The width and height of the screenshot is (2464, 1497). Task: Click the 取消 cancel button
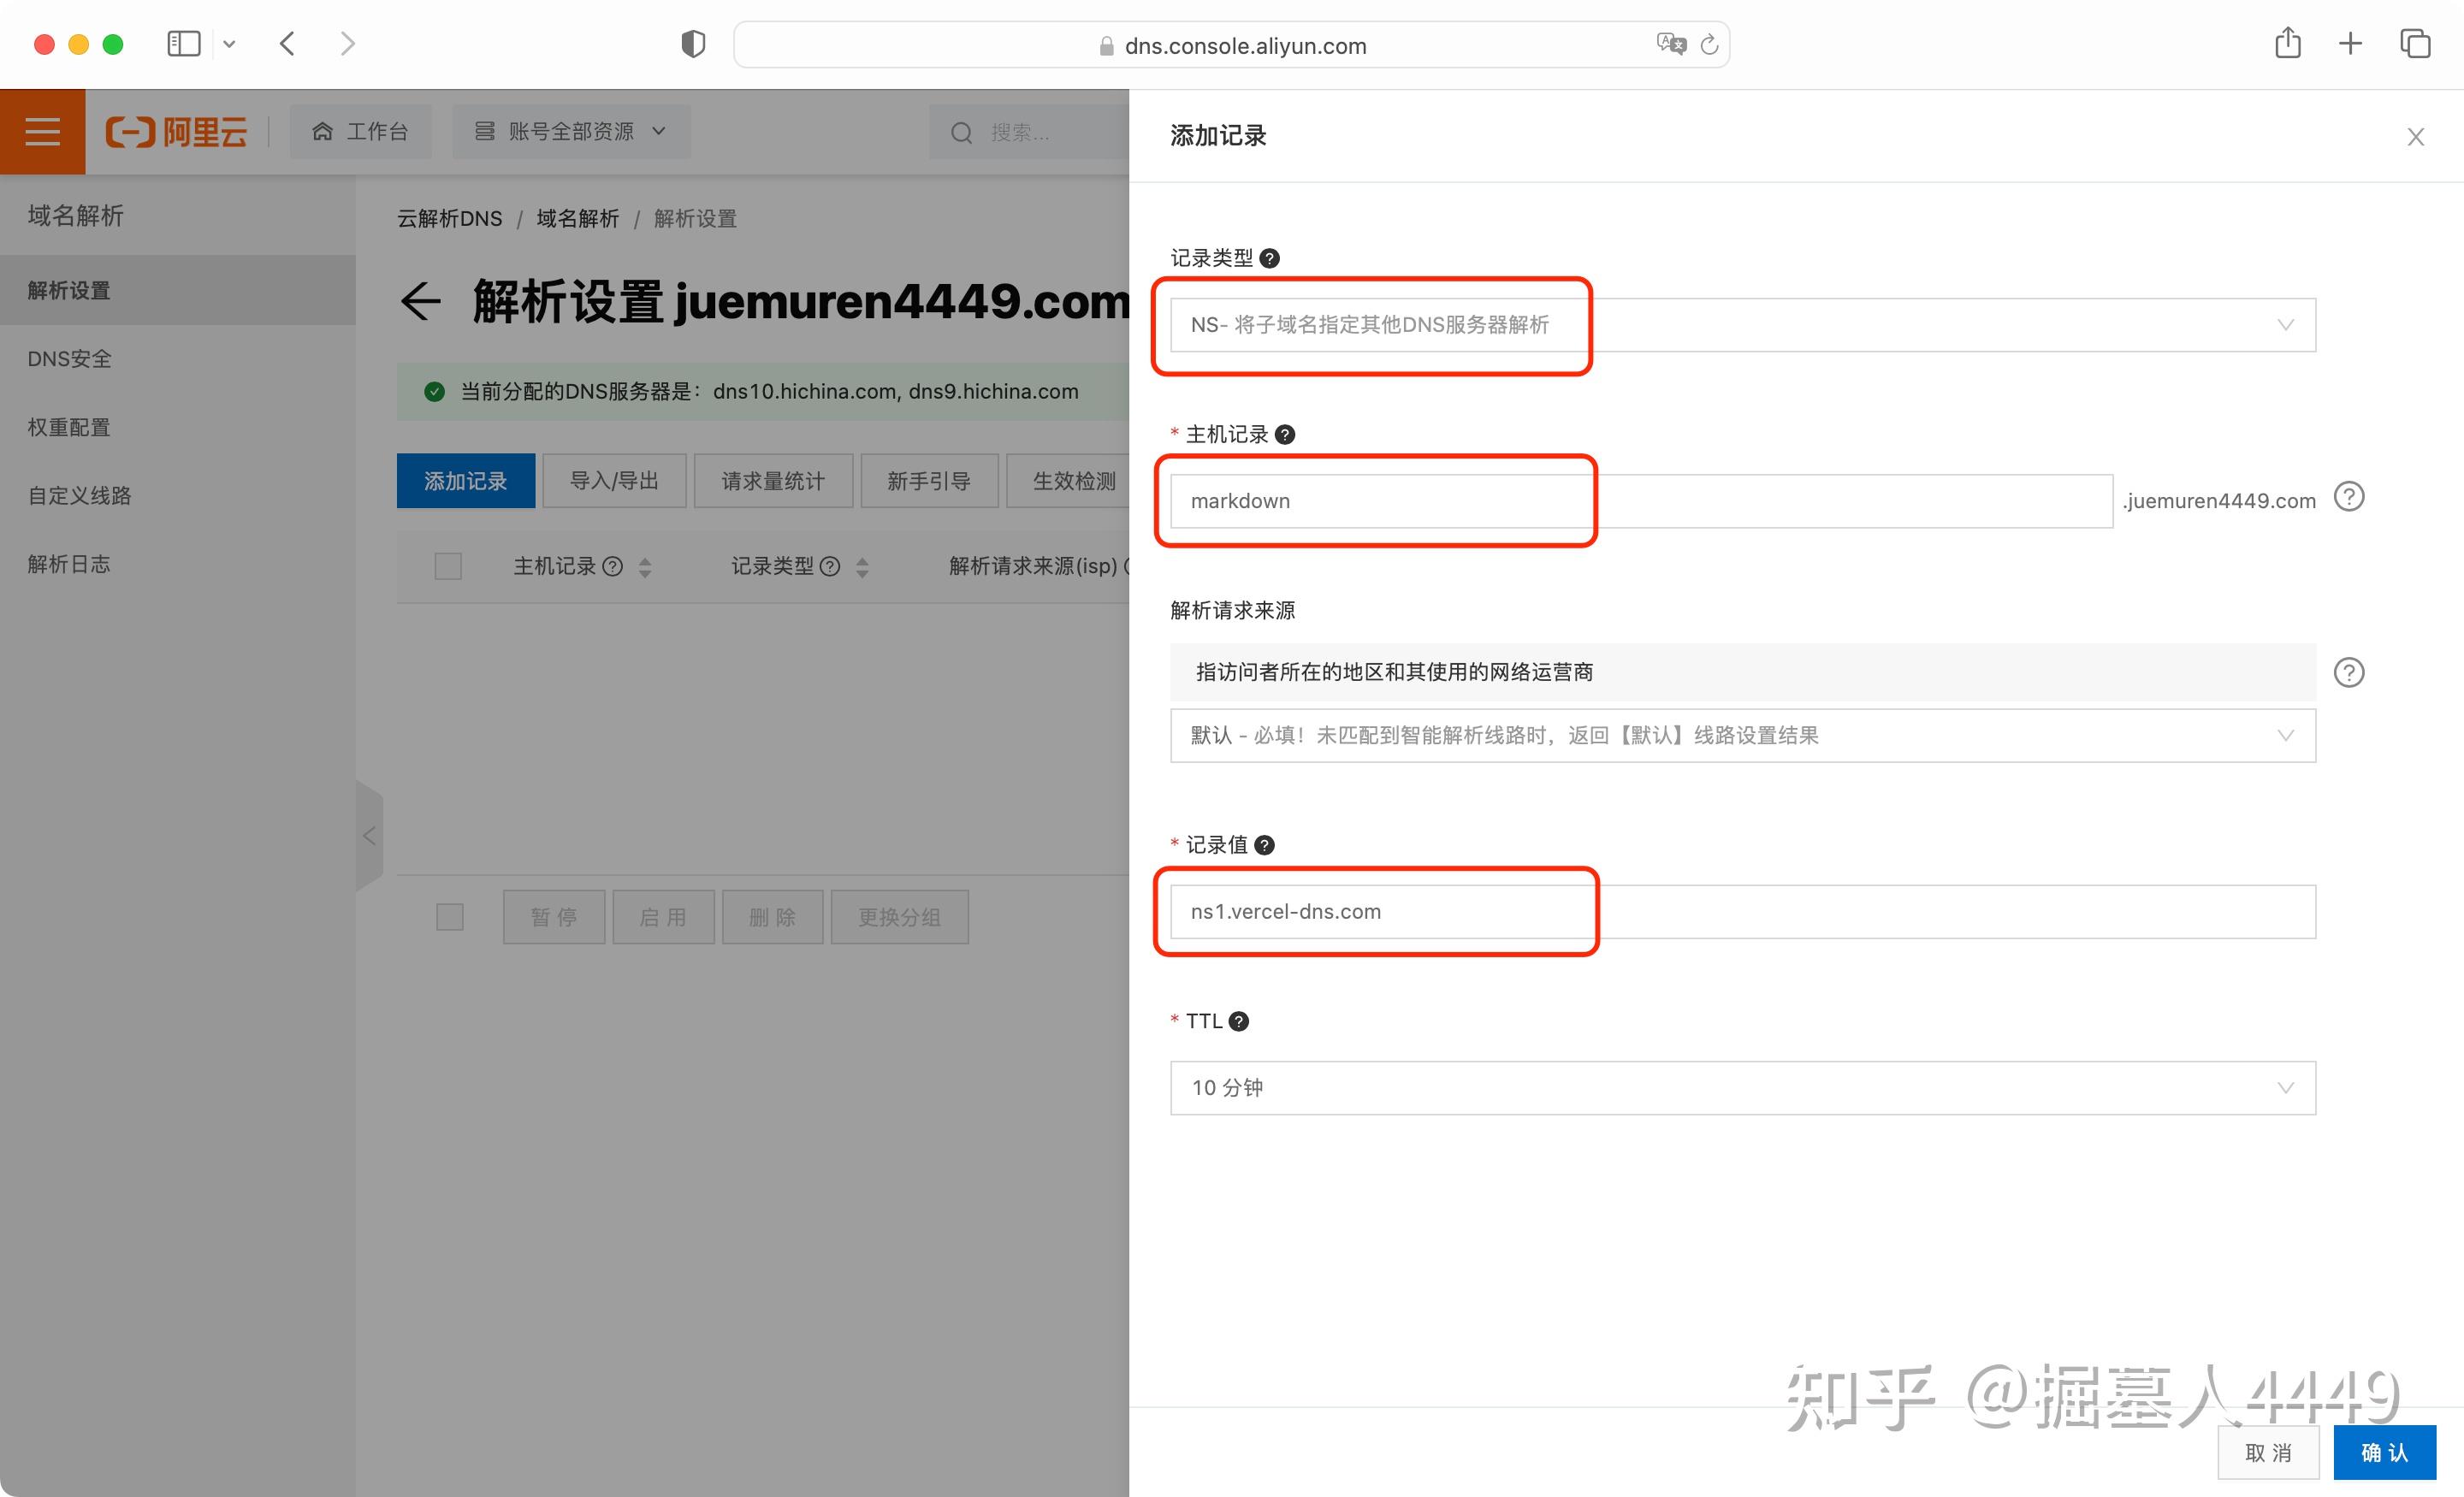pos(2267,1452)
